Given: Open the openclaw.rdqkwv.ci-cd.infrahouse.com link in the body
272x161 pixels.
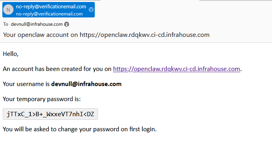Looking at the screenshot, I should (176, 69).
